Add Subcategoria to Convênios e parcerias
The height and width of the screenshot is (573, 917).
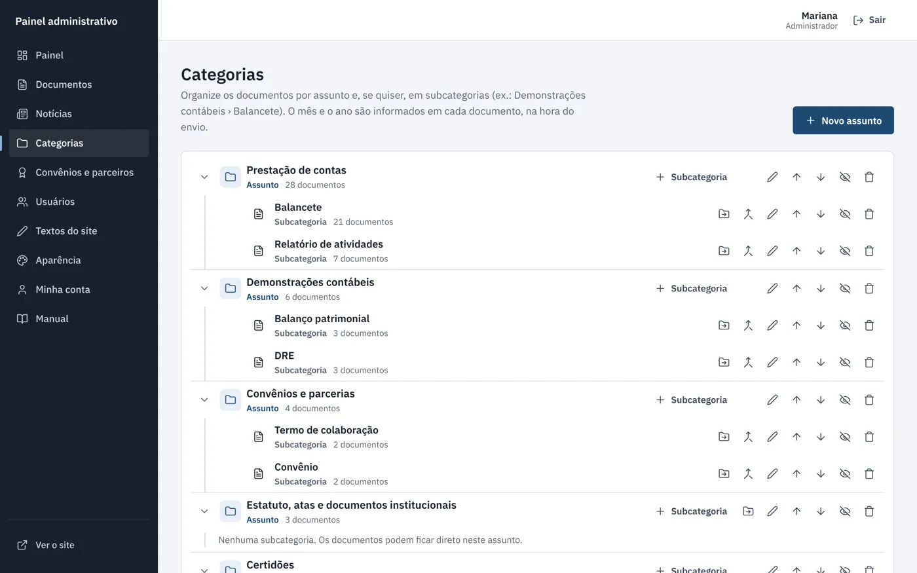(x=692, y=399)
